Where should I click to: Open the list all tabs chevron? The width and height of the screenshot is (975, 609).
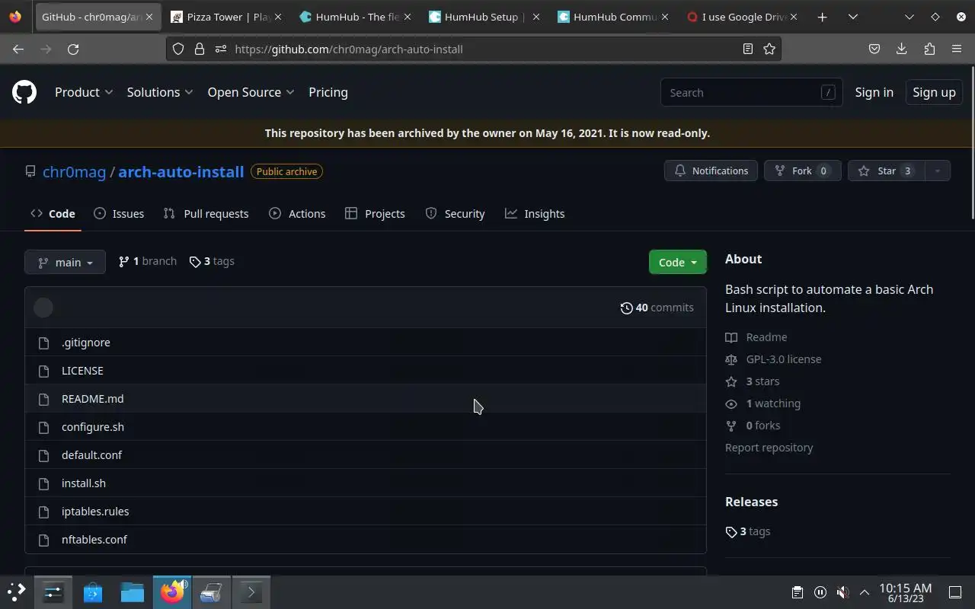click(852, 17)
